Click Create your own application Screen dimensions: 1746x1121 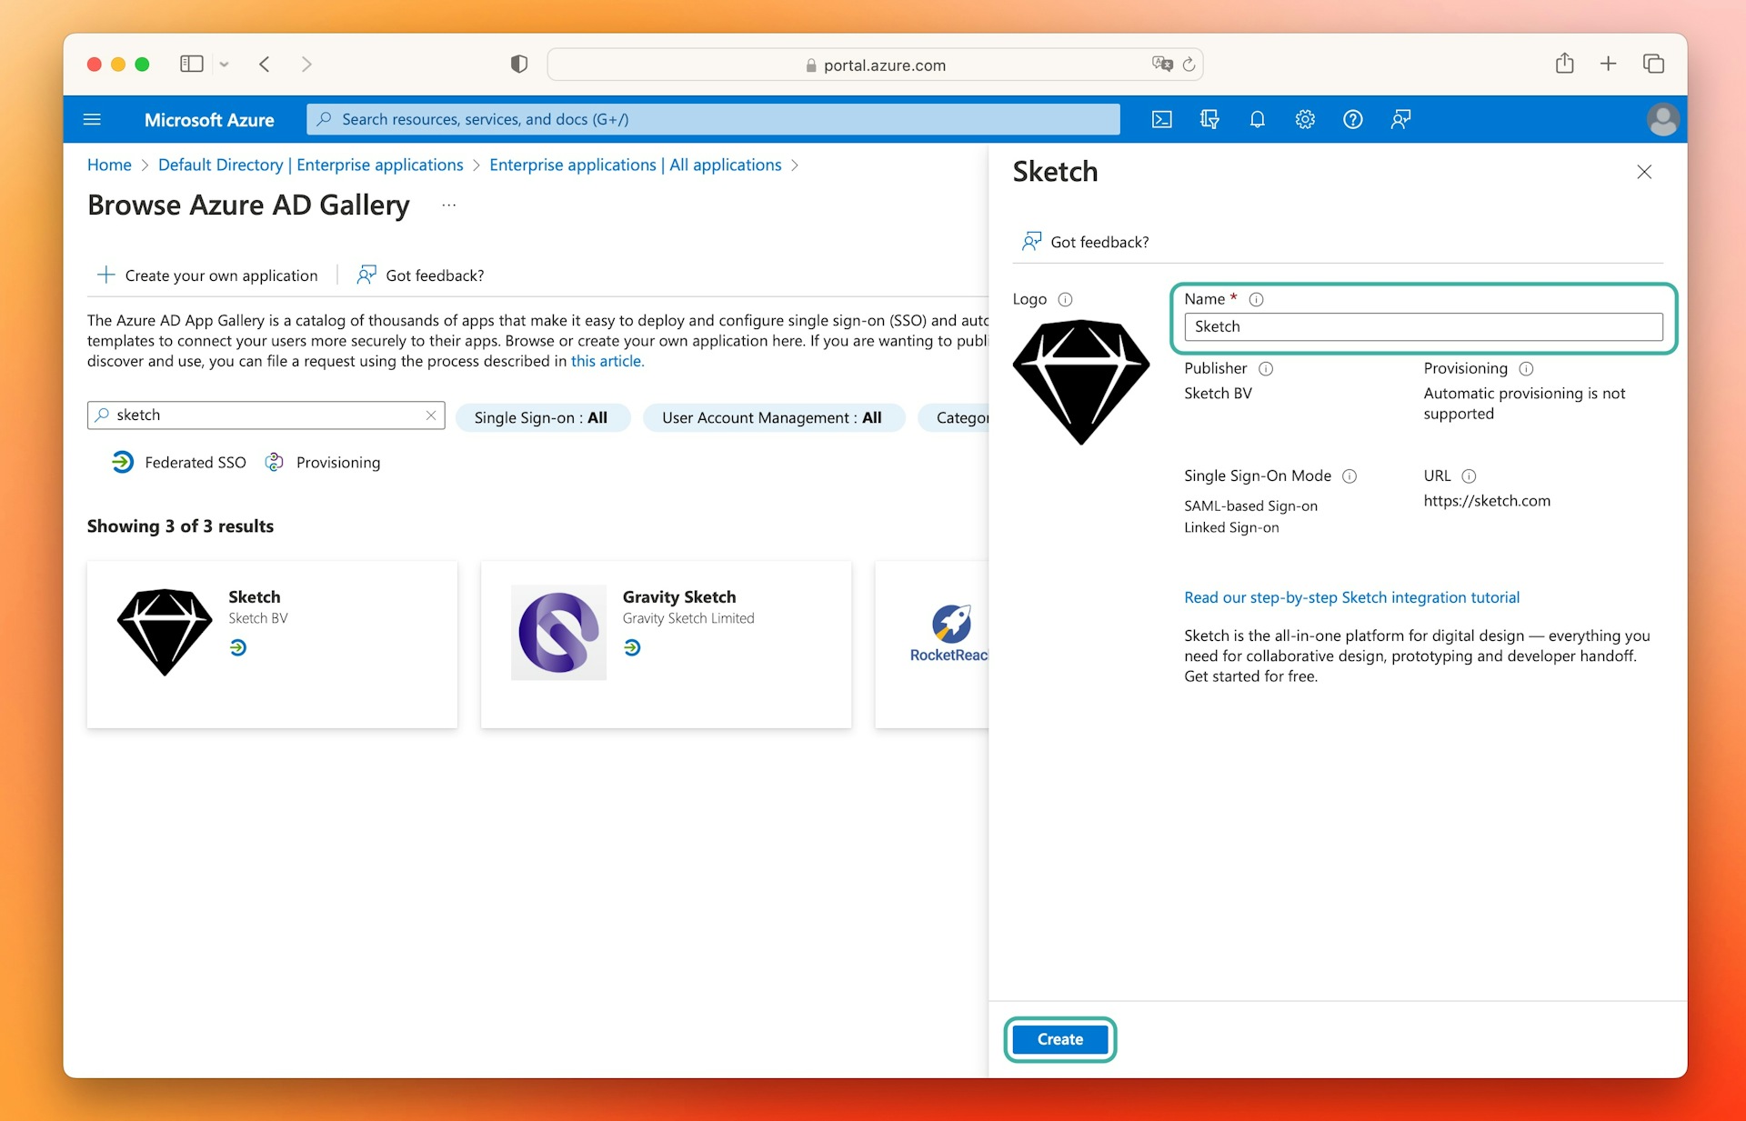[x=207, y=275]
